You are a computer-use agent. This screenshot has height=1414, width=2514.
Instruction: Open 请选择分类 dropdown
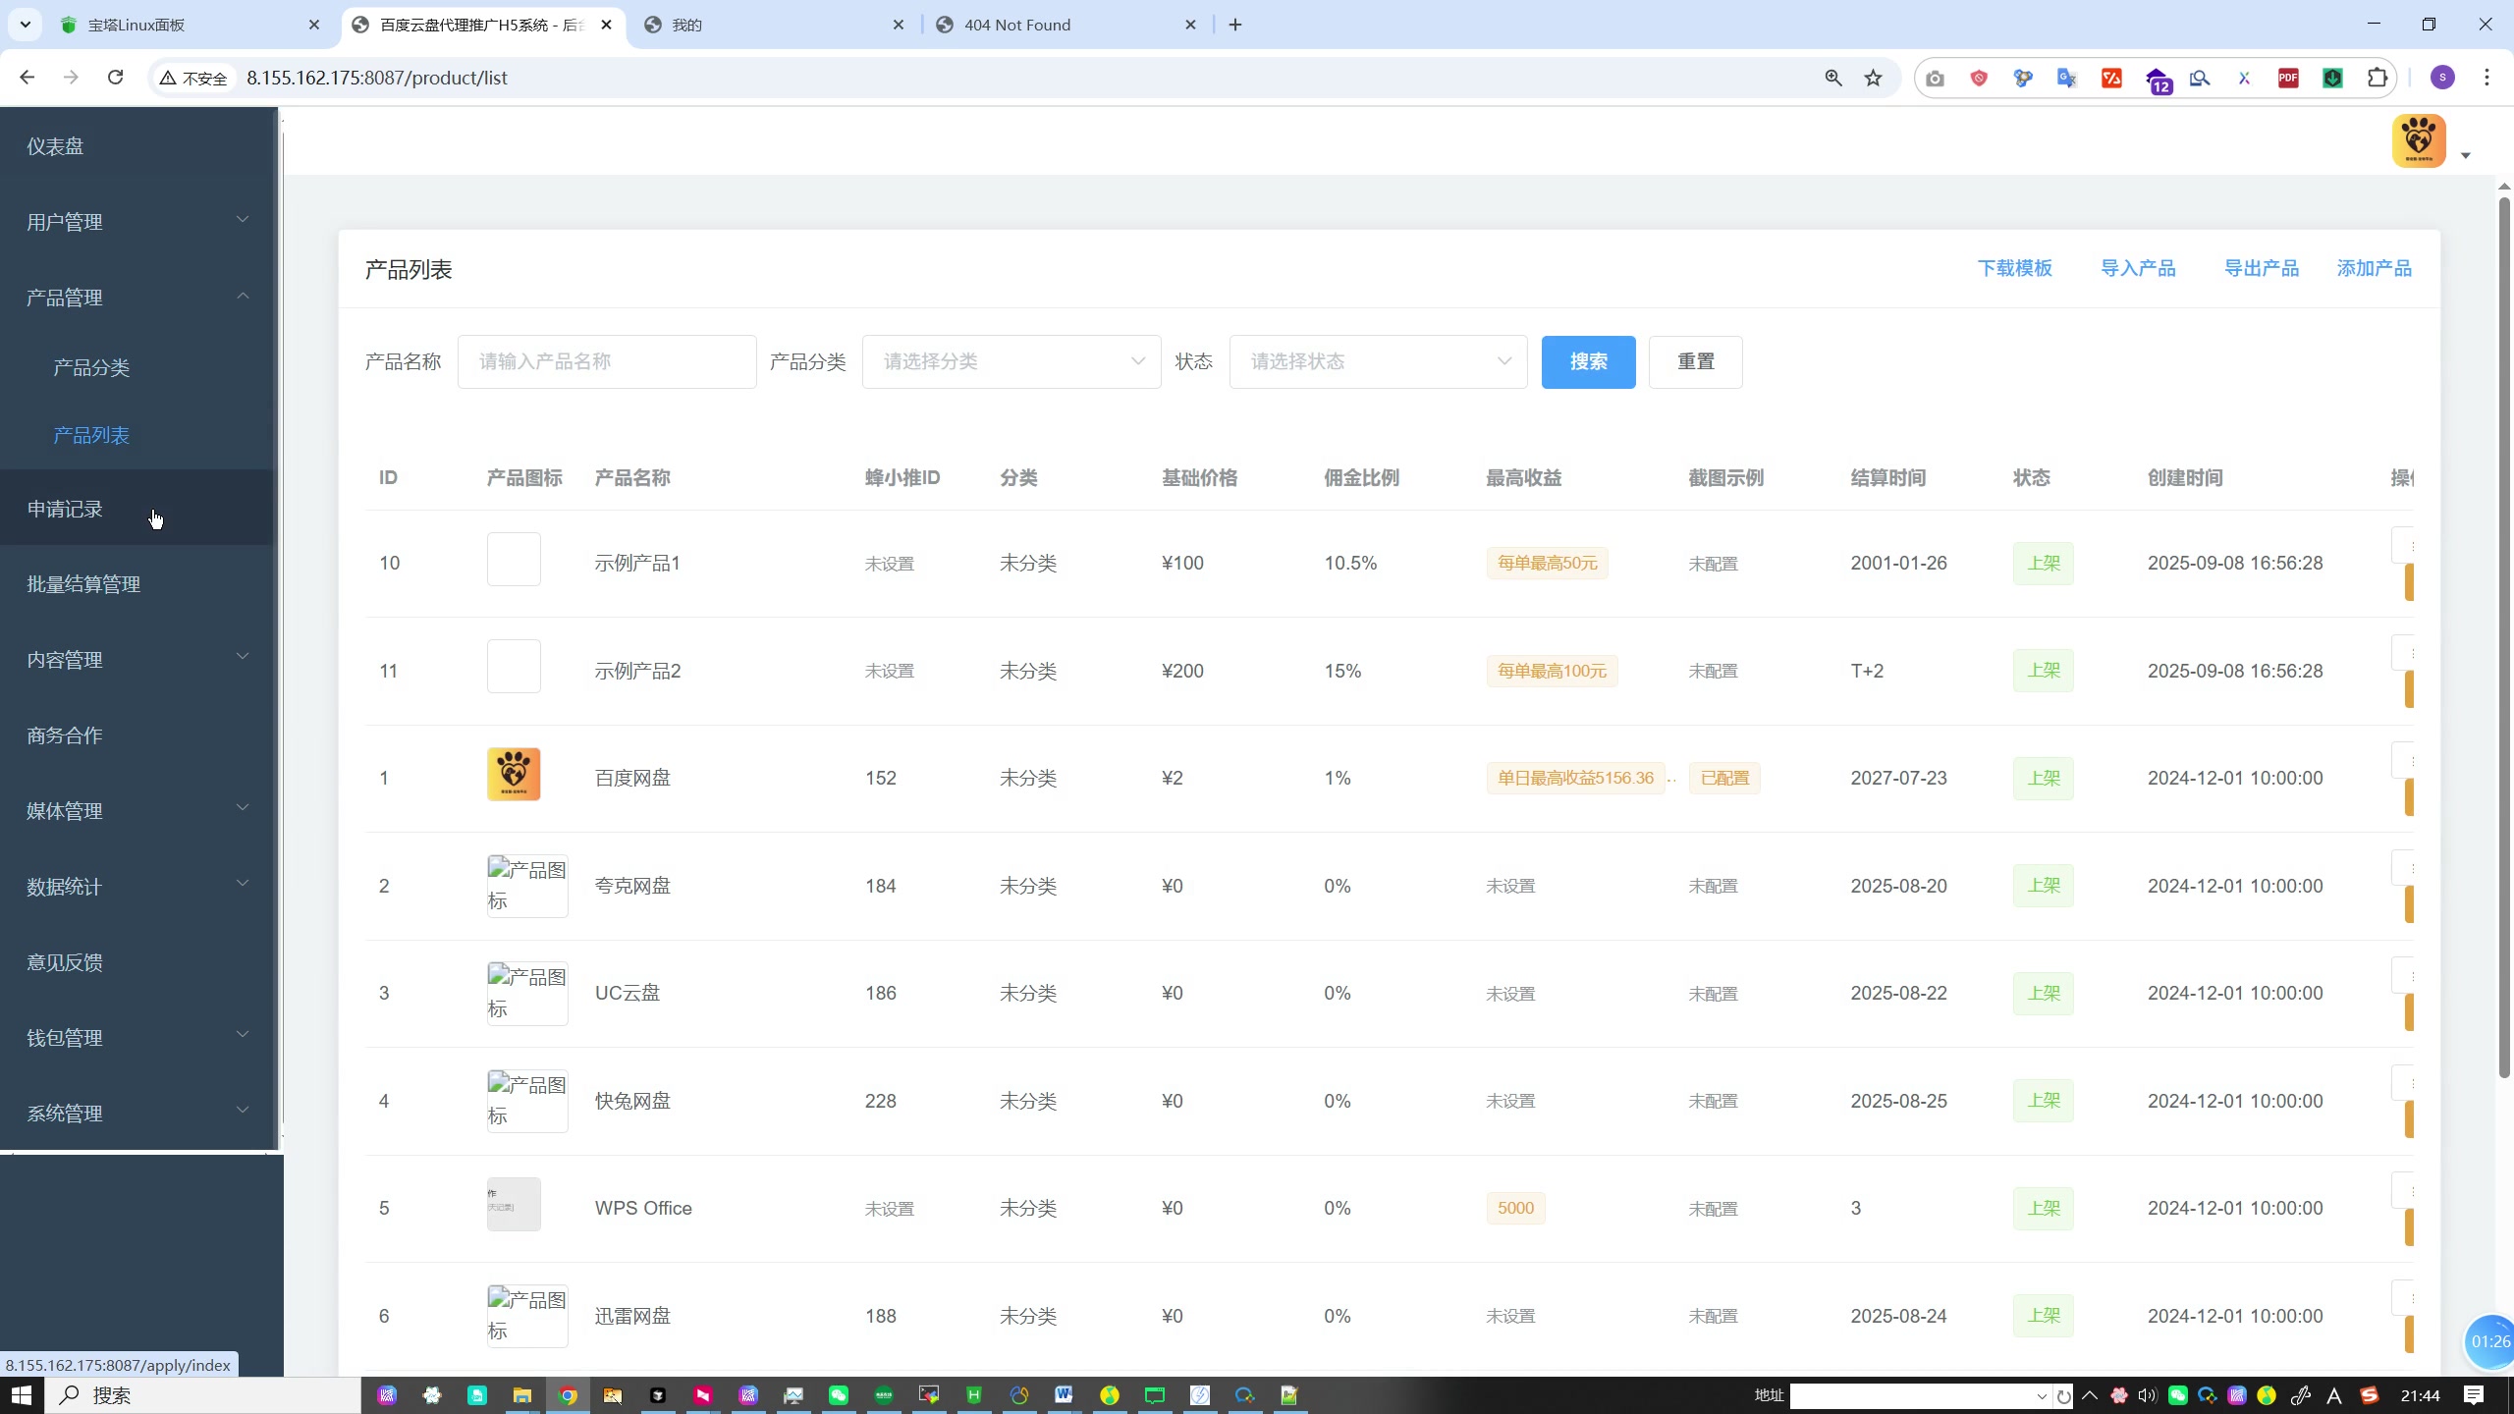[1011, 361]
